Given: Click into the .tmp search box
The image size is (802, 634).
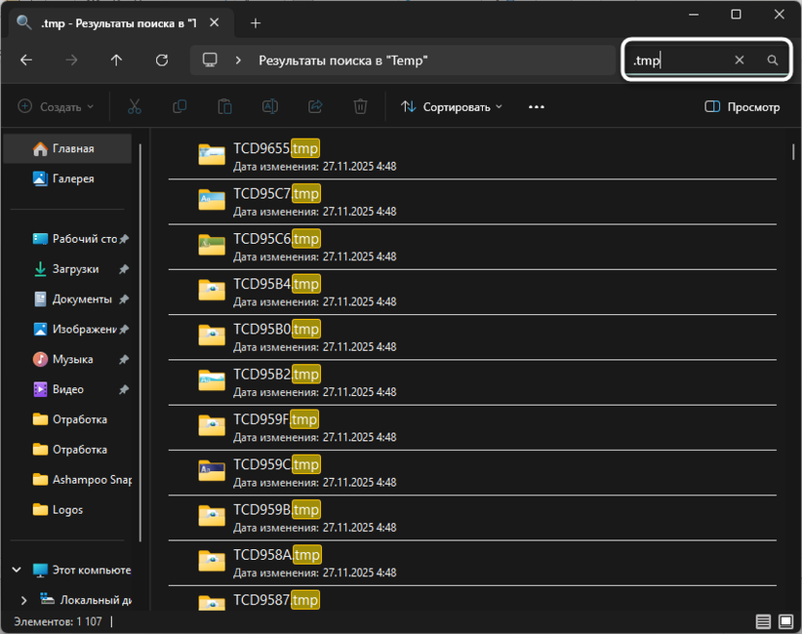Looking at the screenshot, I should coord(680,60).
